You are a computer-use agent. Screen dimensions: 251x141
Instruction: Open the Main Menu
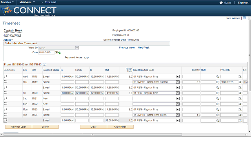(27, 2)
